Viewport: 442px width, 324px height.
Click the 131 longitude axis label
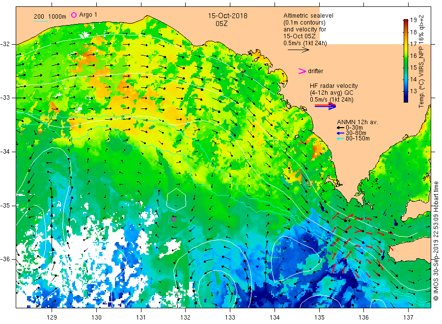(141, 318)
